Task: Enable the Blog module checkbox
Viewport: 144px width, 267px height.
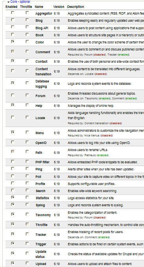Action: click(13, 20)
